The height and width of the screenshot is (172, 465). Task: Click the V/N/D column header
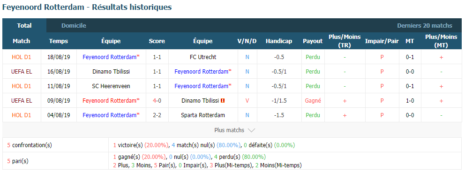coord(247,41)
